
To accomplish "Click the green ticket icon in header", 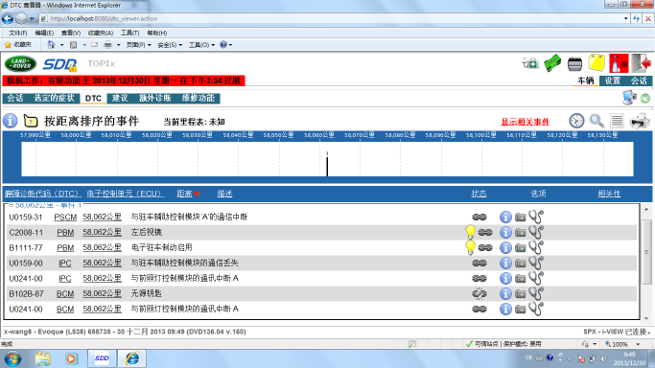I will (552, 63).
